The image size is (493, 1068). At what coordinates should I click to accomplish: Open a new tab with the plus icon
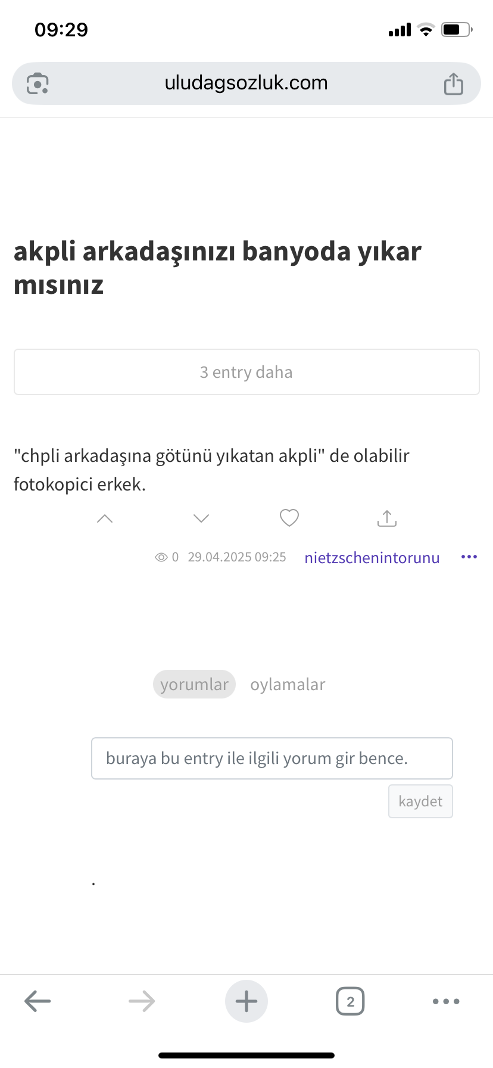click(246, 1001)
